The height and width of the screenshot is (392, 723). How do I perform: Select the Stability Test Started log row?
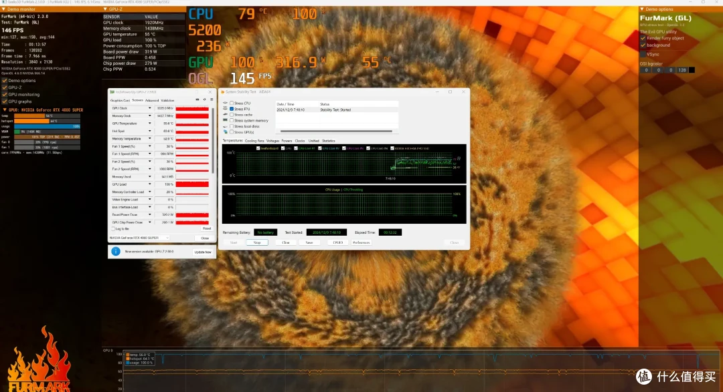(x=337, y=110)
